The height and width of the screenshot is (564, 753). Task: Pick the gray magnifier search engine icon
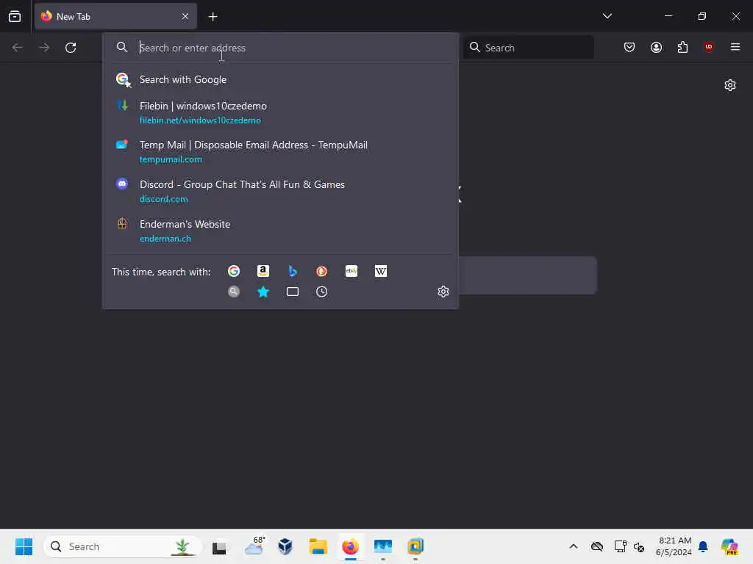click(x=234, y=292)
